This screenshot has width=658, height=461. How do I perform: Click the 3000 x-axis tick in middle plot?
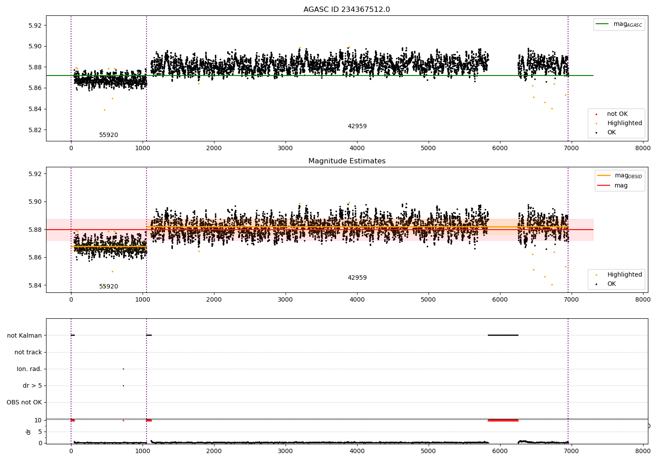tap(286, 300)
